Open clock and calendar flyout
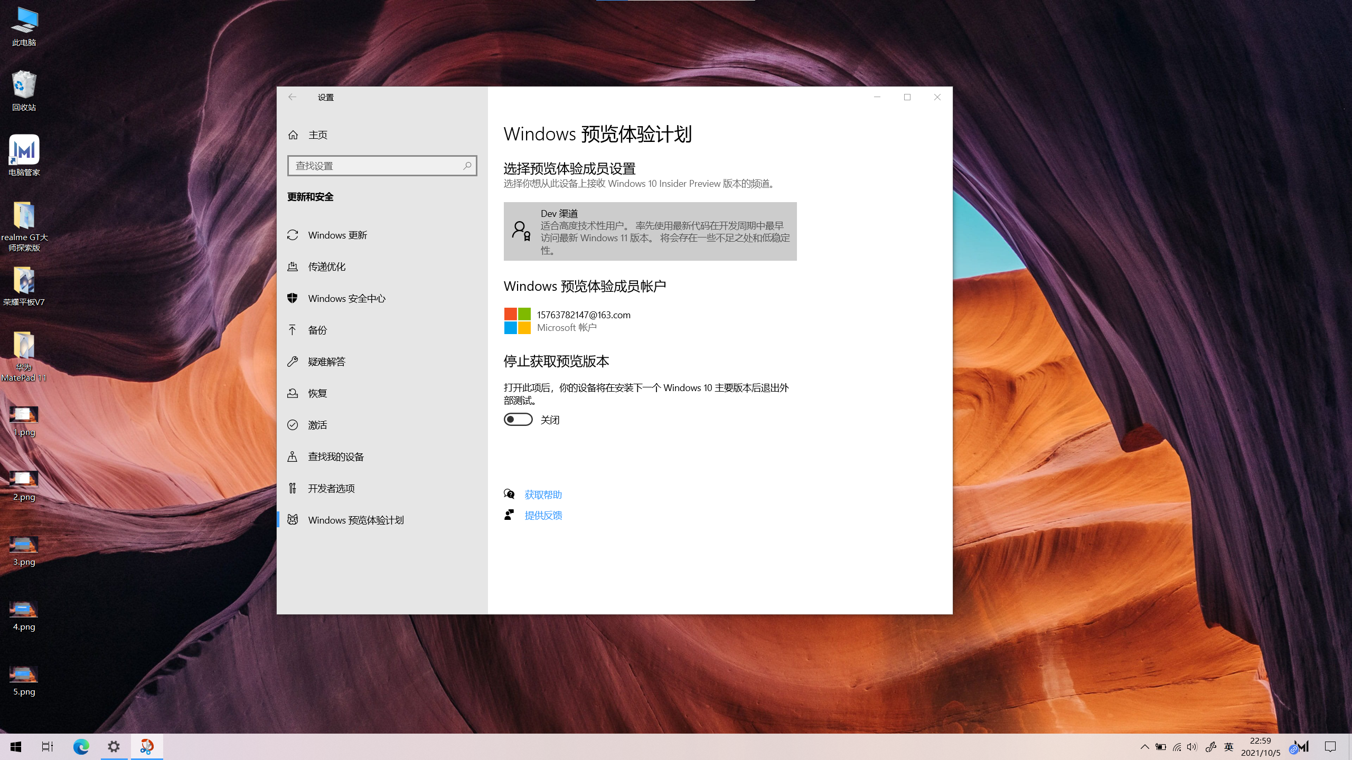Image resolution: width=1352 pixels, height=760 pixels. pos(1261,747)
